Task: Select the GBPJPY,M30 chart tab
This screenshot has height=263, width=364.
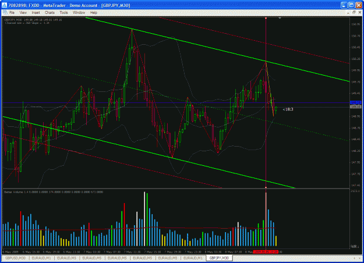Action: 219,258
